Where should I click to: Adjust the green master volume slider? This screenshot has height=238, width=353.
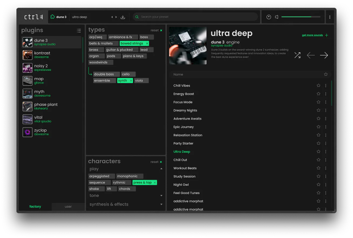[x=301, y=17]
